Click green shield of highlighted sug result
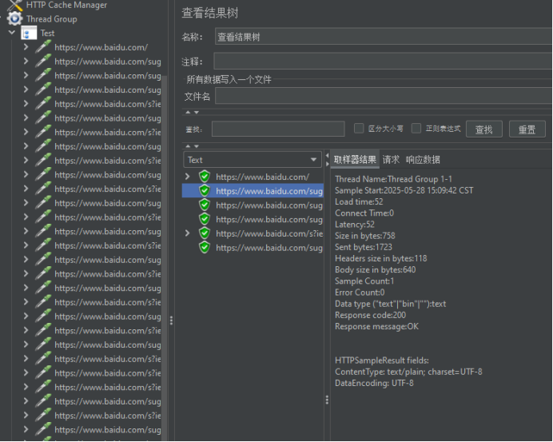This screenshot has width=553, height=442. [205, 191]
